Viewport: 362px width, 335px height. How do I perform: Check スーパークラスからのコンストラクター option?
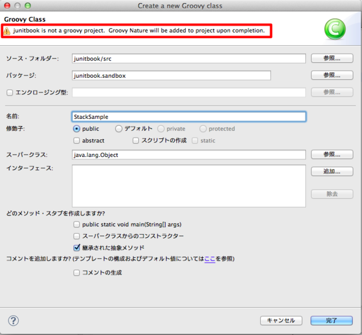pos(77,236)
